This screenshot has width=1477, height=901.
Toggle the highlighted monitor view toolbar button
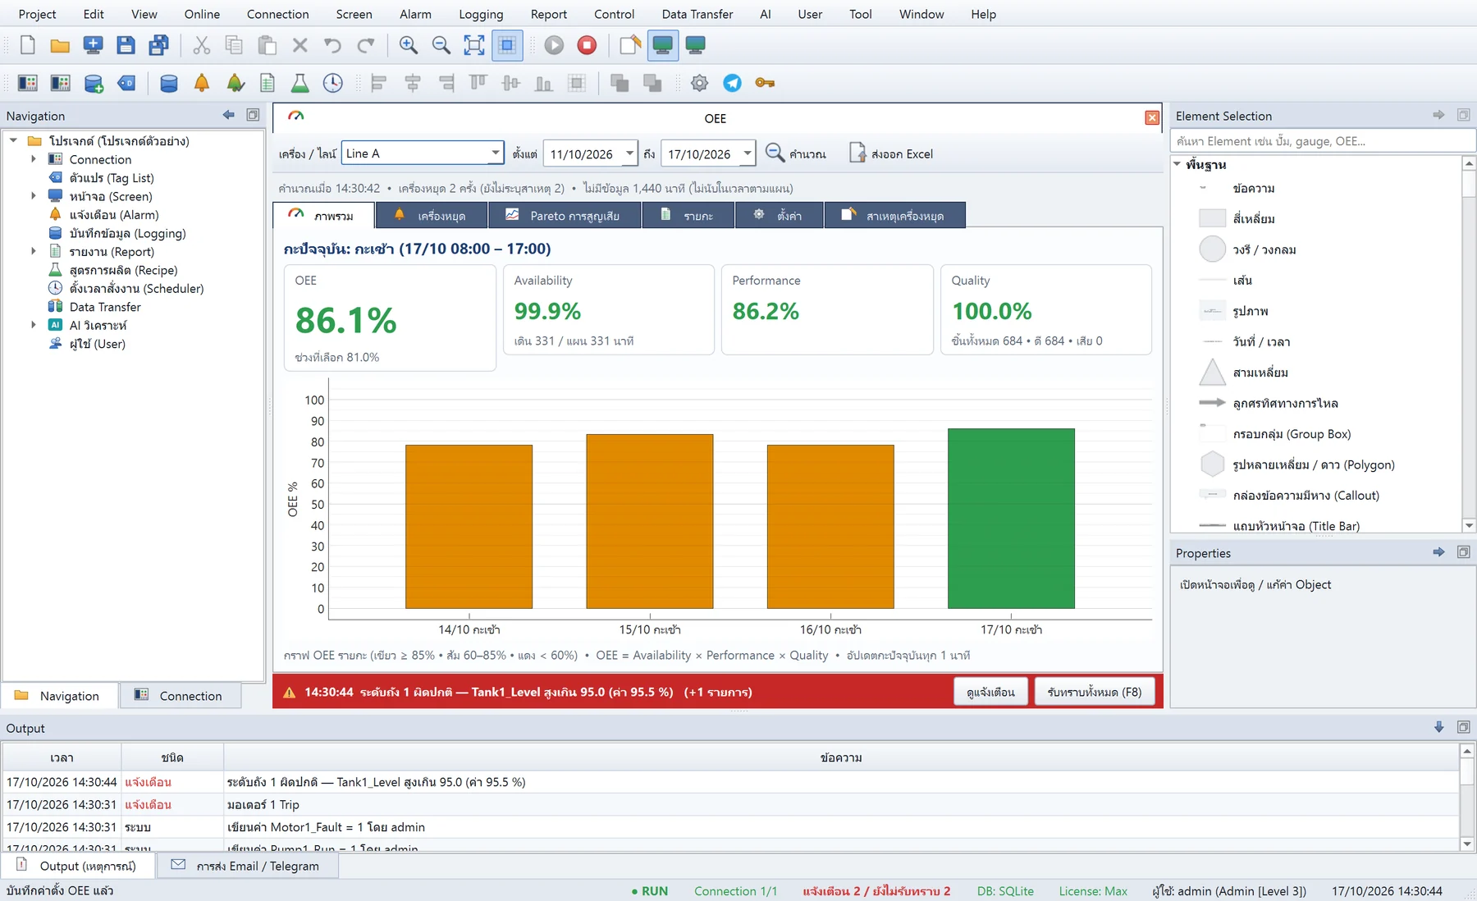pyautogui.click(x=662, y=45)
